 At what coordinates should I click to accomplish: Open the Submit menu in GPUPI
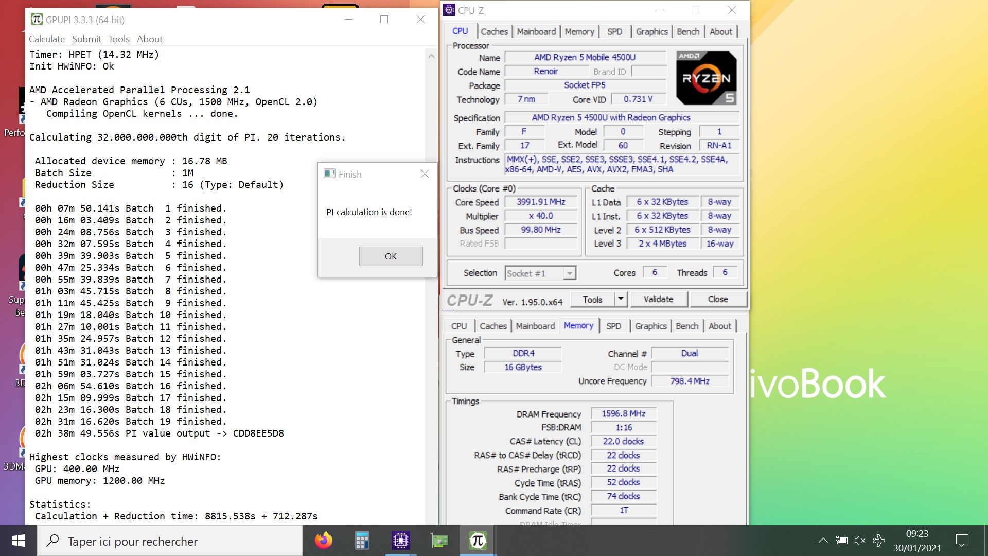[x=86, y=39]
